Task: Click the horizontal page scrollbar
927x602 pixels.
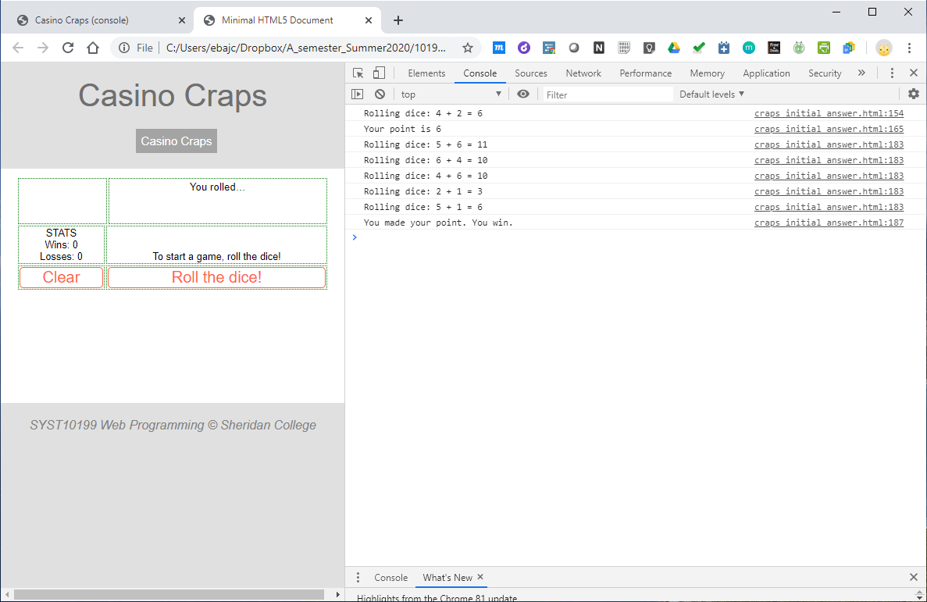Action: [x=169, y=594]
